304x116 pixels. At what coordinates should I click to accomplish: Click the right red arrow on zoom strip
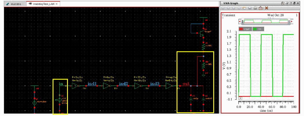(292, 21)
